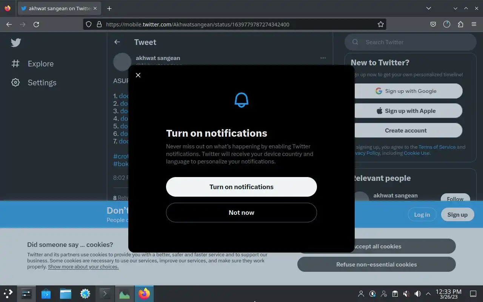Screen dimensions: 483x302
Task: Reload the page
Action: point(36,24)
